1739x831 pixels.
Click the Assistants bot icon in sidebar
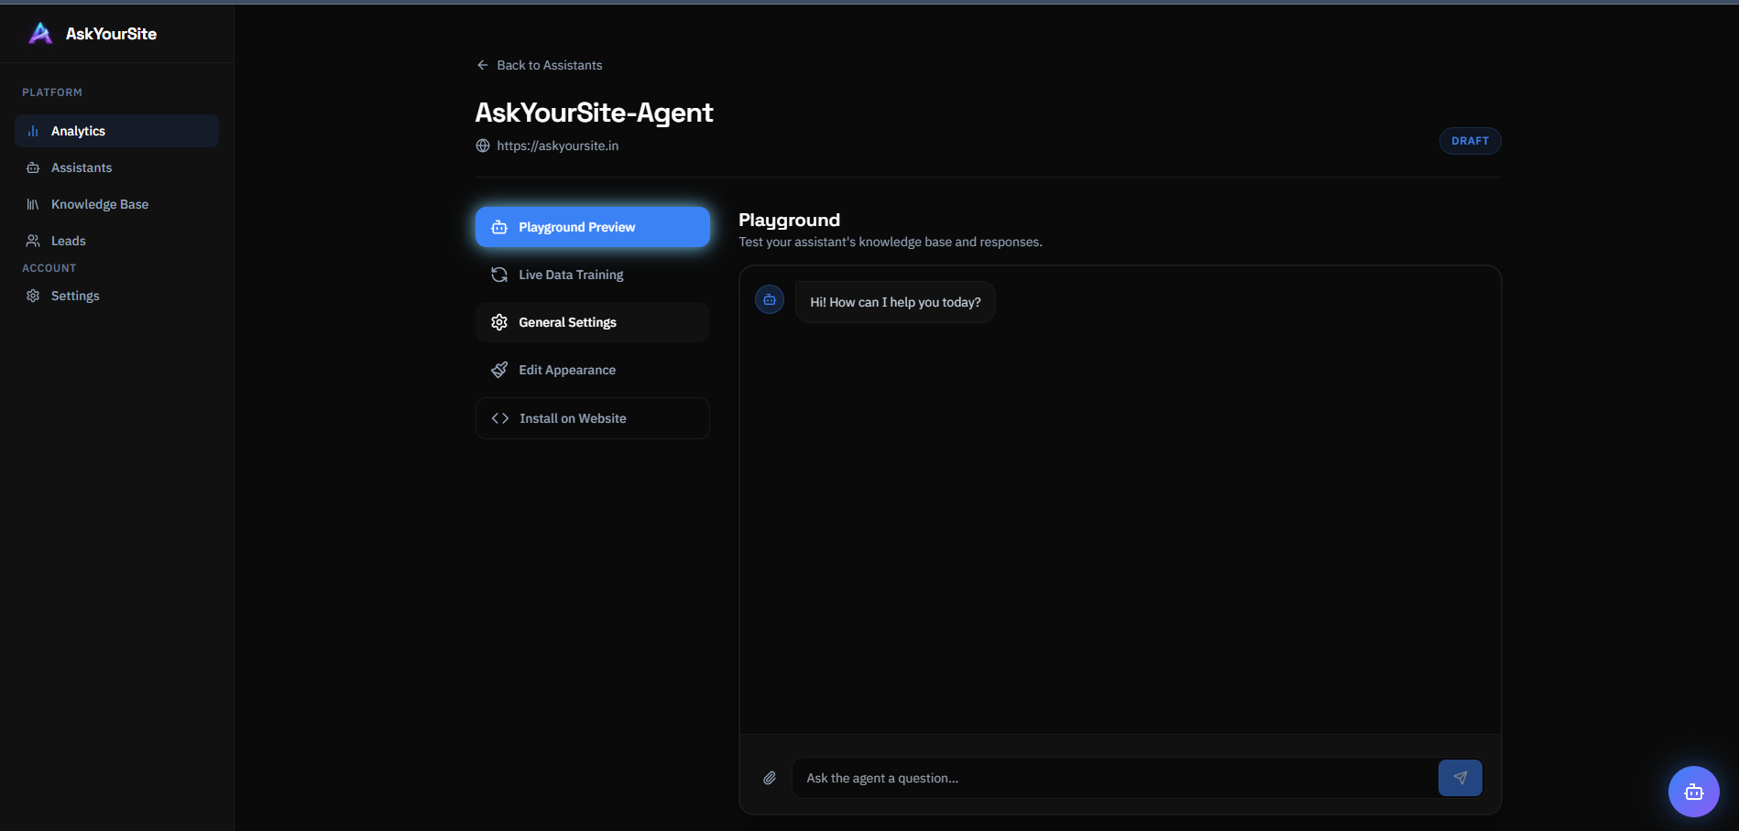click(33, 167)
